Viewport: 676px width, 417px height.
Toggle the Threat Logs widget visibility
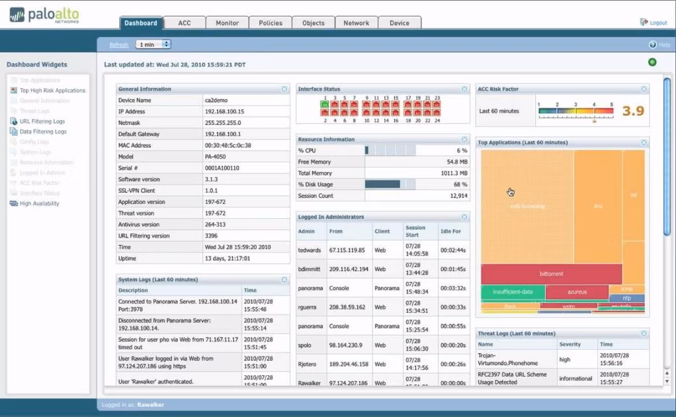pyautogui.click(x=643, y=333)
